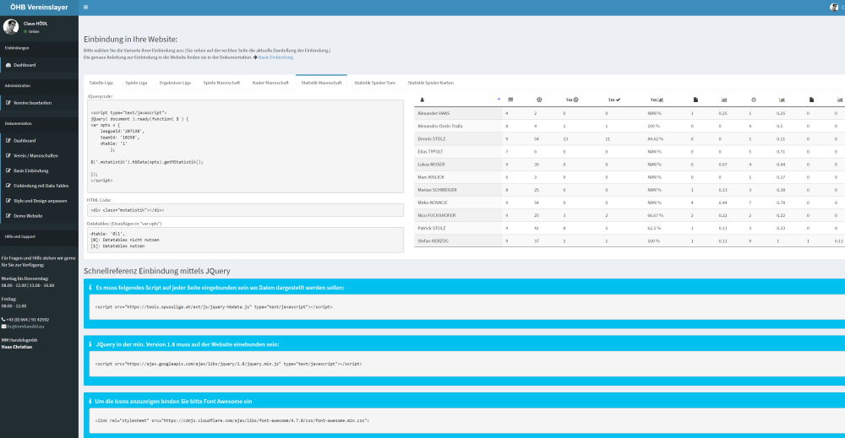Open the user account avatar in top bar
Viewport: 845px width, 438px height.
pos(834,8)
